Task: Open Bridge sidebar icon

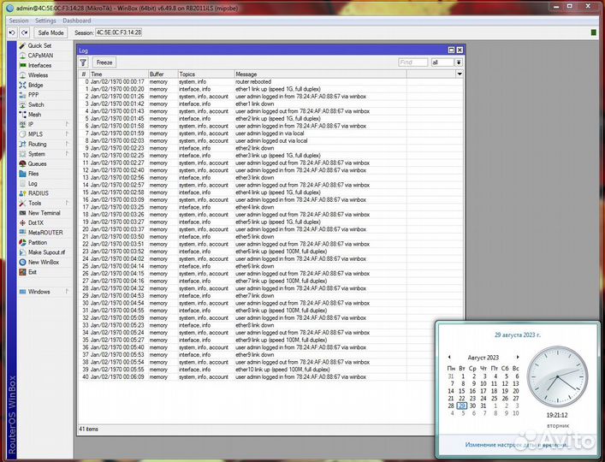Action: coord(23,85)
